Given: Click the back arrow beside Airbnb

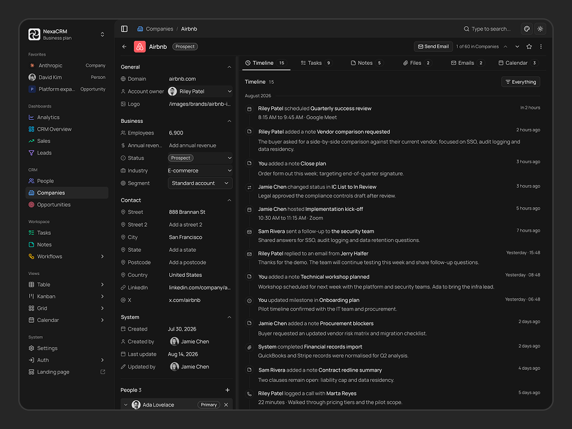Looking at the screenshot, I should tap(125, 46).
